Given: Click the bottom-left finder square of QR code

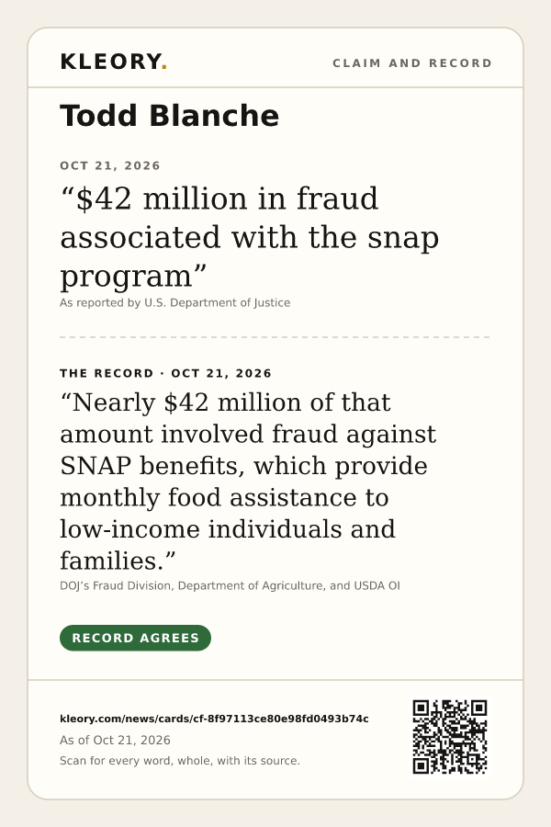Looking at the screenshot, I should (x=421, y=765).
